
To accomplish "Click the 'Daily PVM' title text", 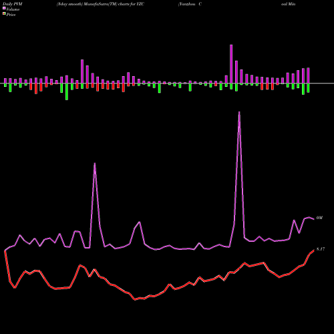I will click(13, 4).
